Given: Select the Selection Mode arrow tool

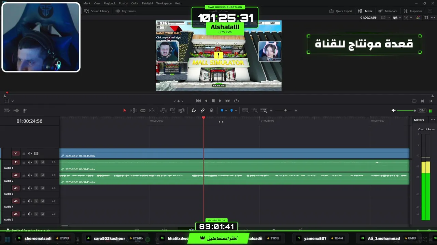Looking at the screenshot, I should [x=125, y=111].
